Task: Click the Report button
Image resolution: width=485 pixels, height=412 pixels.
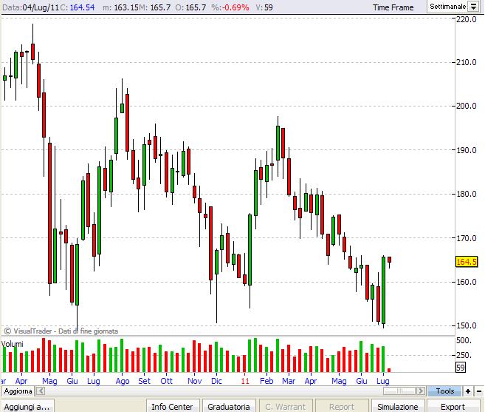Action: (x=342, y=406)
